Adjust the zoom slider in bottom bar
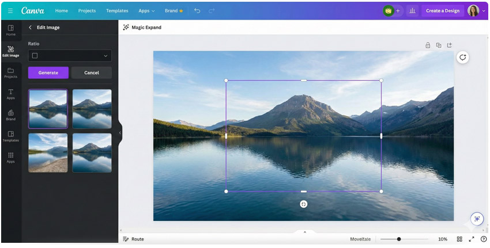Screen dimensions: 490x248 [398, 239]
